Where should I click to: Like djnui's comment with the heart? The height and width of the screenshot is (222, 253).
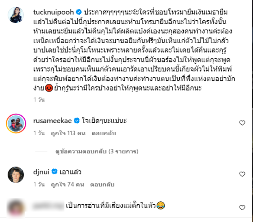242,174
